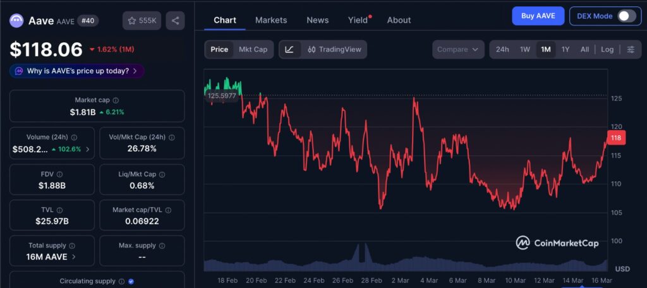Click the 10 Mar date axis label

click(516, 280)
